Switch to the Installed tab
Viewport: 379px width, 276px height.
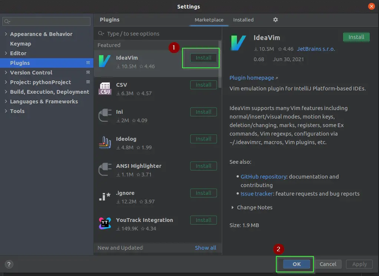(243, 20)
